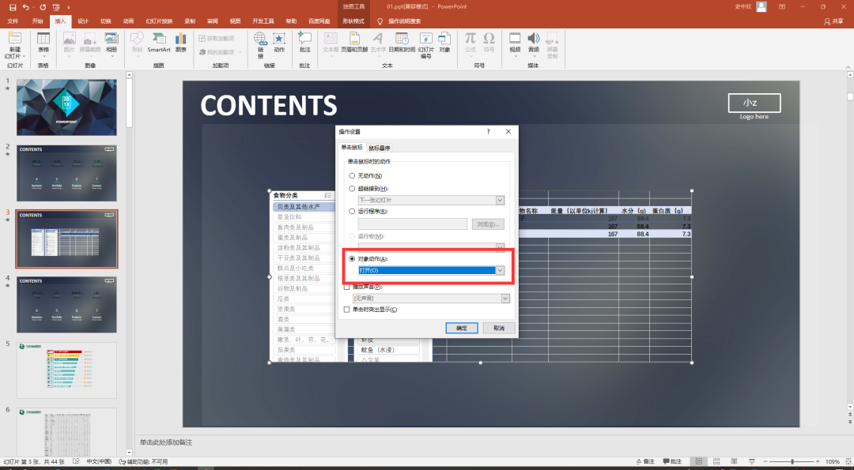Click the Save icon in quick access toolbar
This screenshot has width=854, height=470.
click(13, 7)
